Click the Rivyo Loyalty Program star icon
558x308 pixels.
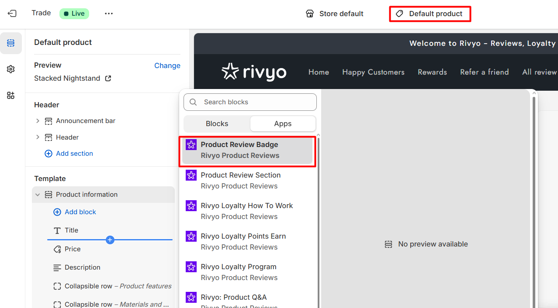[191, 267]
